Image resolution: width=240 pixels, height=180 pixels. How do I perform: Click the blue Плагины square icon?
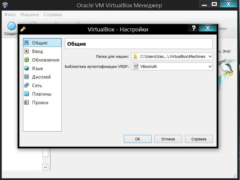pyautogui.click(x=27, y=94)
